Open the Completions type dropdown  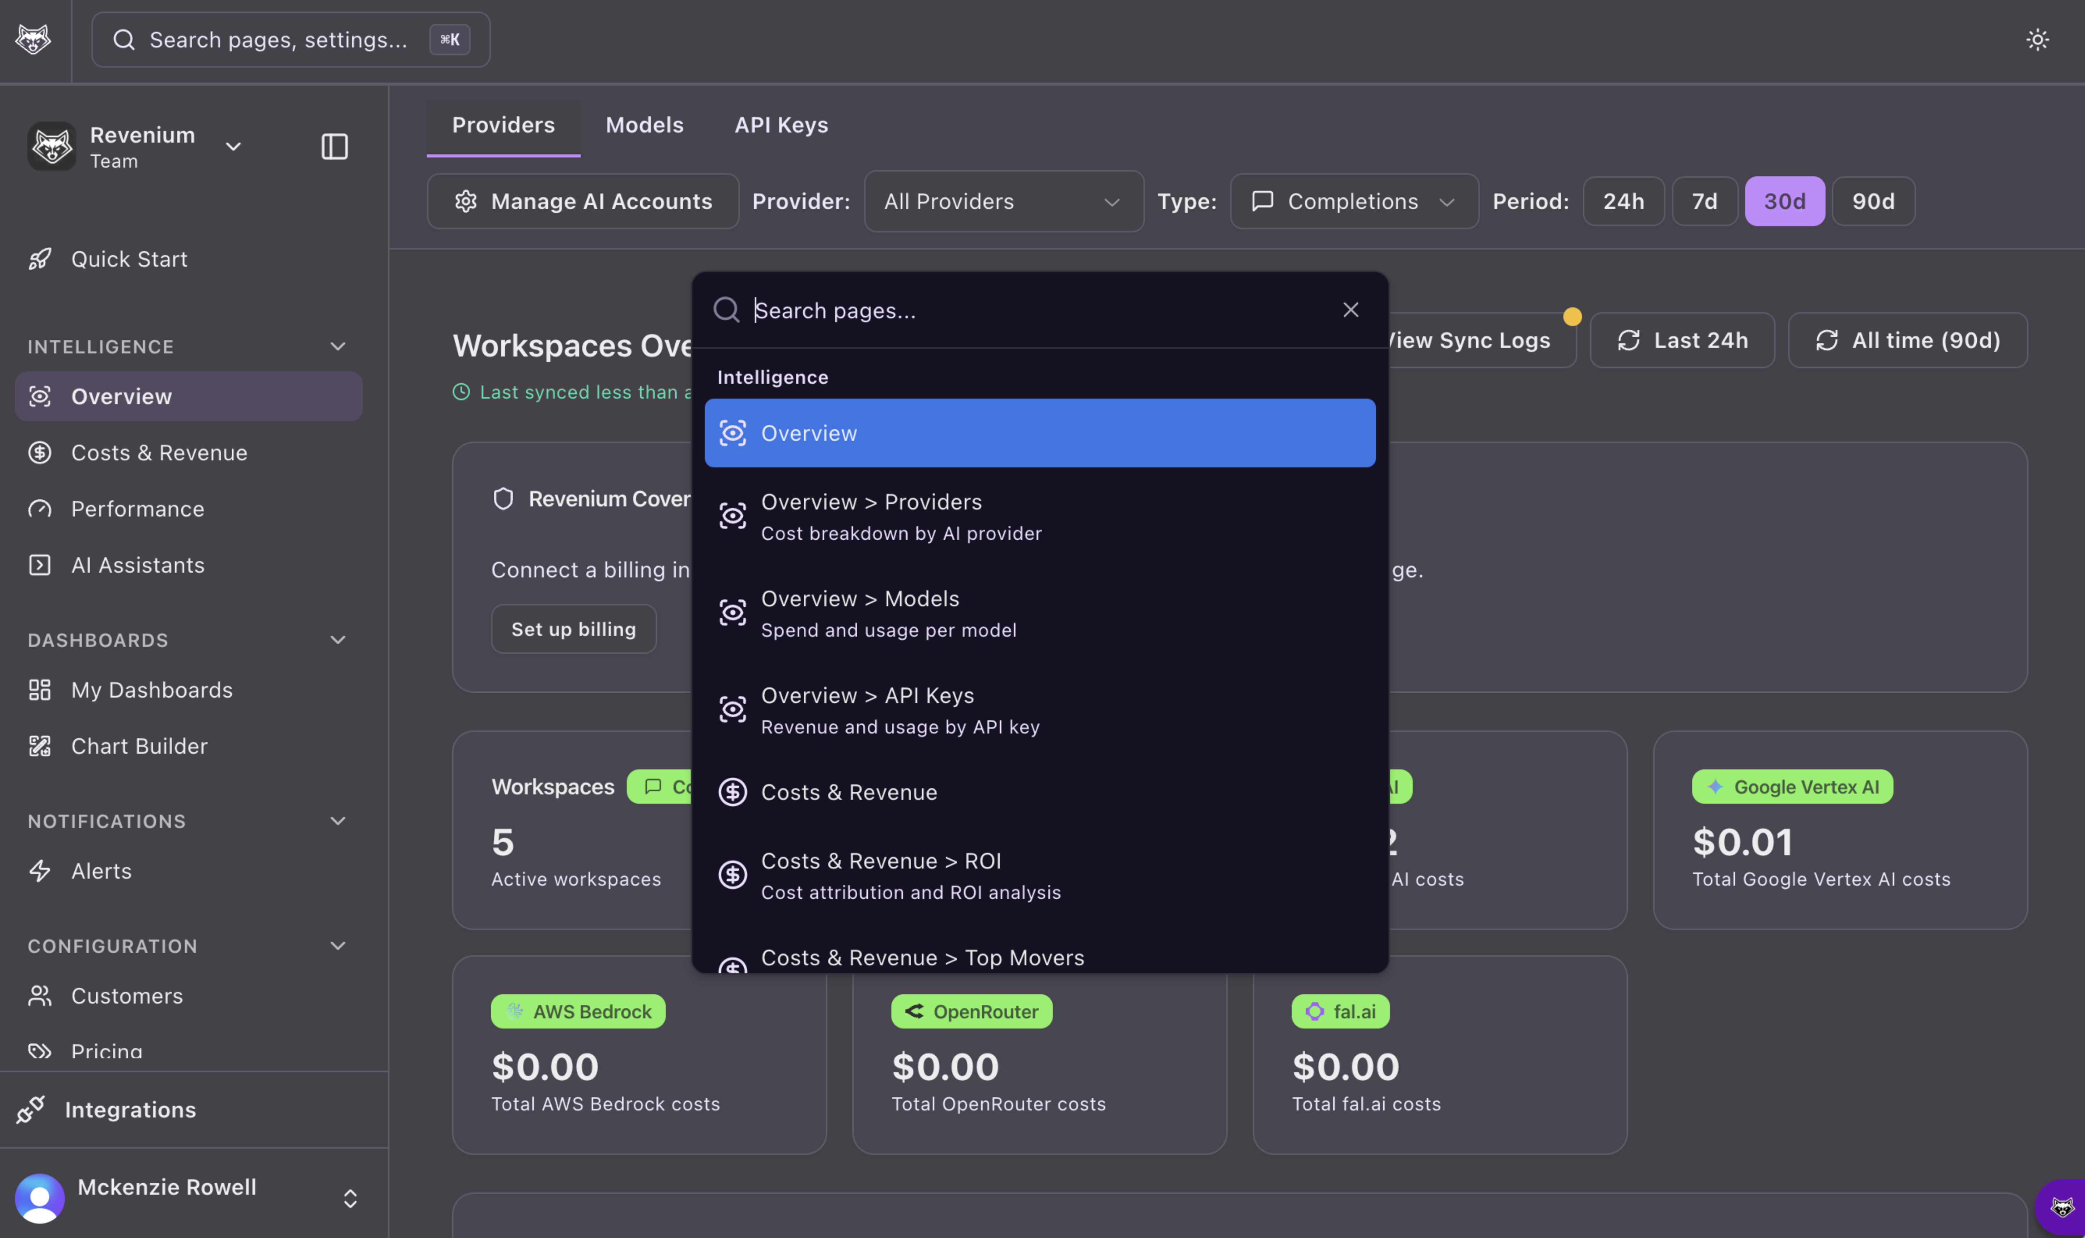1354,201
